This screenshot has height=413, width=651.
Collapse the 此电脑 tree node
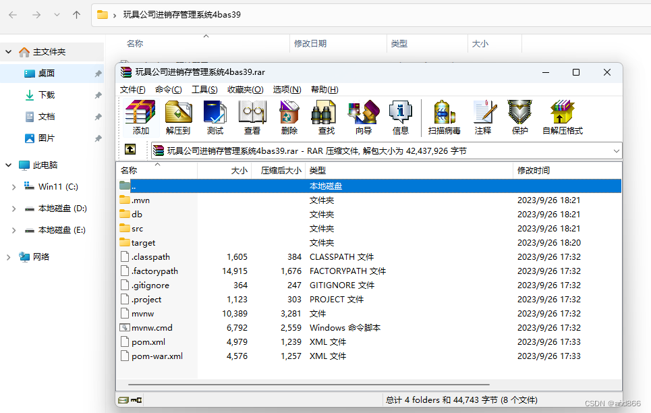pyautogui.click(x=8, y=165)
